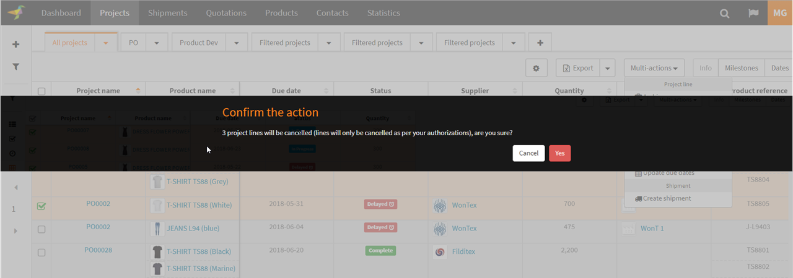The image size is (793, 278).
Task: Open table settings gear button
Action: [536, 68]
